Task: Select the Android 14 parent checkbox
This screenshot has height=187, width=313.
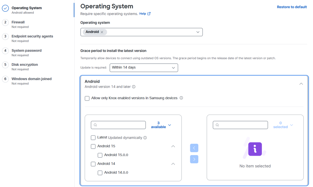Action: pos(93,164)
